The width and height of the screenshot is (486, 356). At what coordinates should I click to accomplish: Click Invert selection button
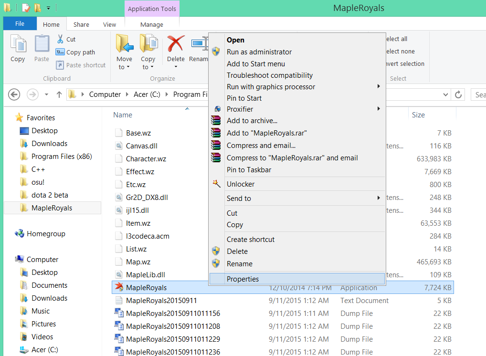click(x=405, y=63)
